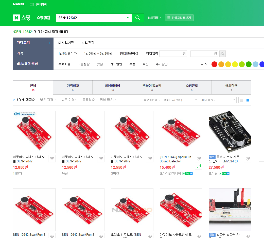
Task: Click the green search magnifier button
Action: 138,18
